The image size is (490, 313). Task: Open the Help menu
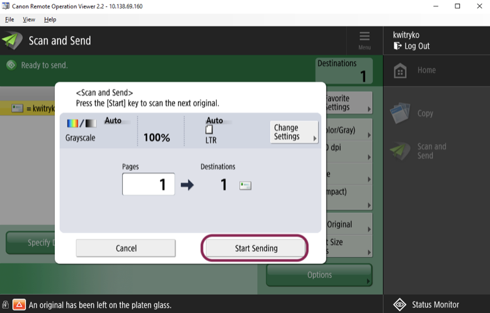[50, 19]
